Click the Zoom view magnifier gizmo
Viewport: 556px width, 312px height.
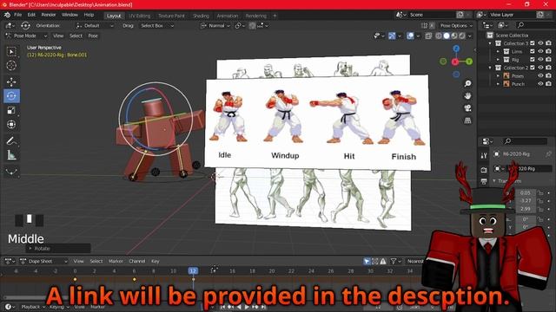click(x=467, y=83)
